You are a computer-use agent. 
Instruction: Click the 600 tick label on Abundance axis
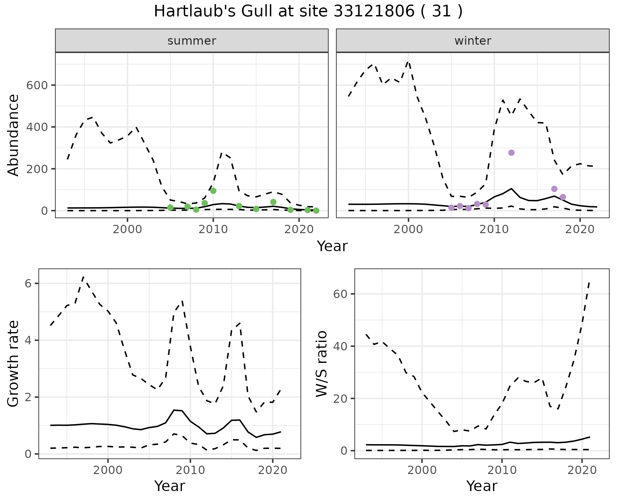tap(38, 85)
